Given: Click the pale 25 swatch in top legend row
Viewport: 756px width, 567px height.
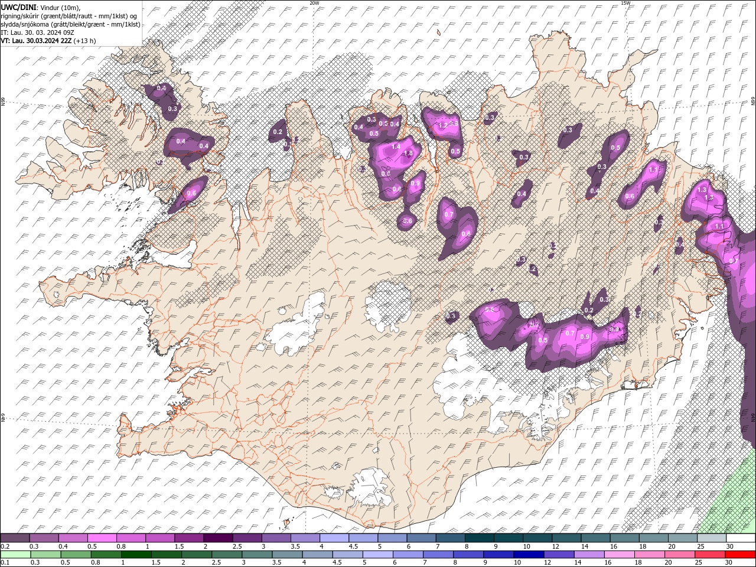Looking at the screenshot, I should click(711, 538).
